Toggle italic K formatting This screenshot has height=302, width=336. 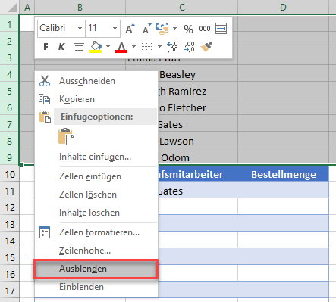pyautogui.click(x=61, y=47)
